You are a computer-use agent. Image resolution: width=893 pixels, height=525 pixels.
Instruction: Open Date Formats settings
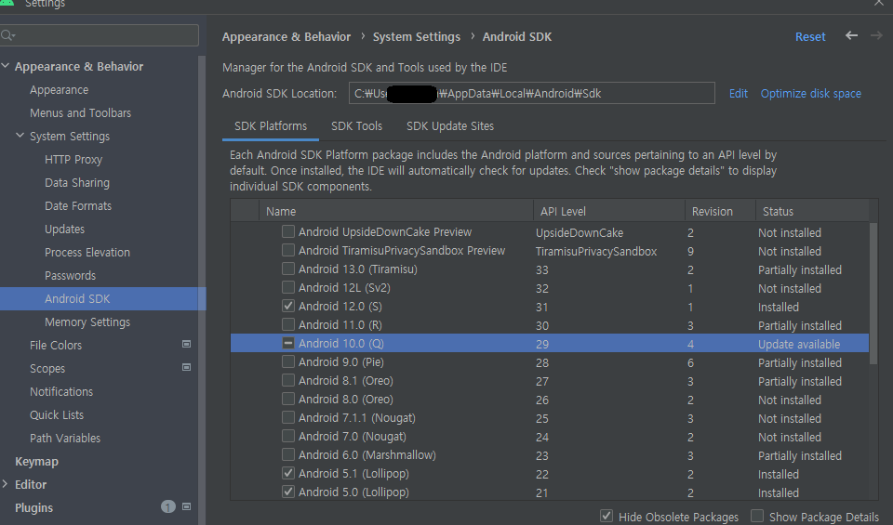tap(78, 206)
